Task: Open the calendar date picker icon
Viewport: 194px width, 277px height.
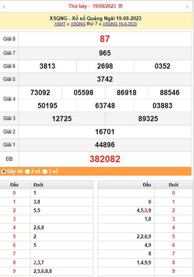Action: click(x=120, y=6)
